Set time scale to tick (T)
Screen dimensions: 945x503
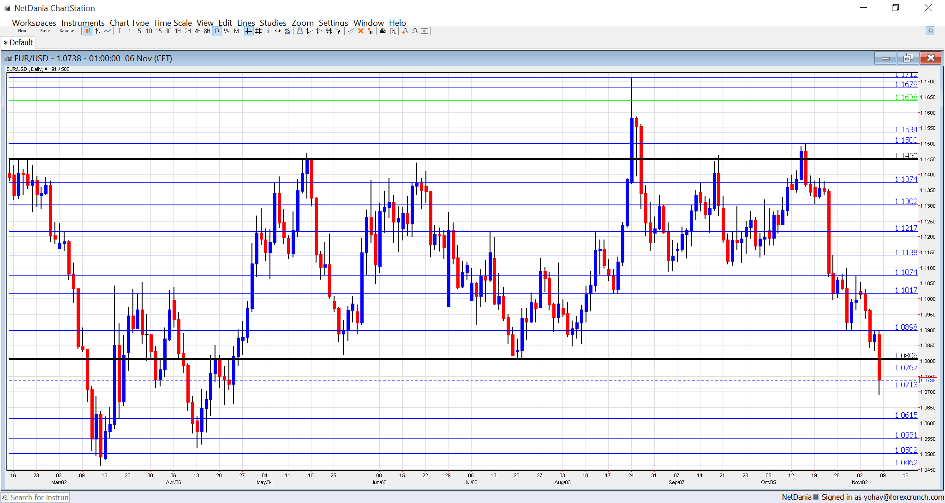(x=120, y=31)
